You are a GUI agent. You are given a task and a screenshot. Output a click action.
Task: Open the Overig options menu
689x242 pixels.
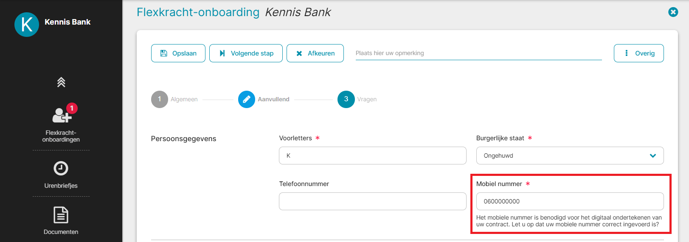click(639, 53)
